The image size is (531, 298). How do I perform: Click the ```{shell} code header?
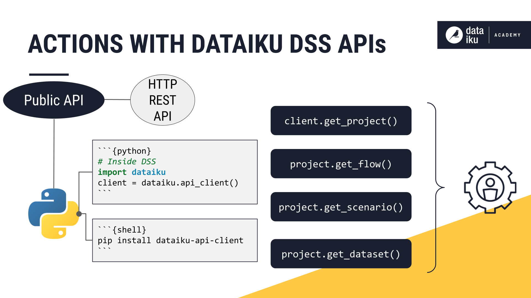click(122, 230)
